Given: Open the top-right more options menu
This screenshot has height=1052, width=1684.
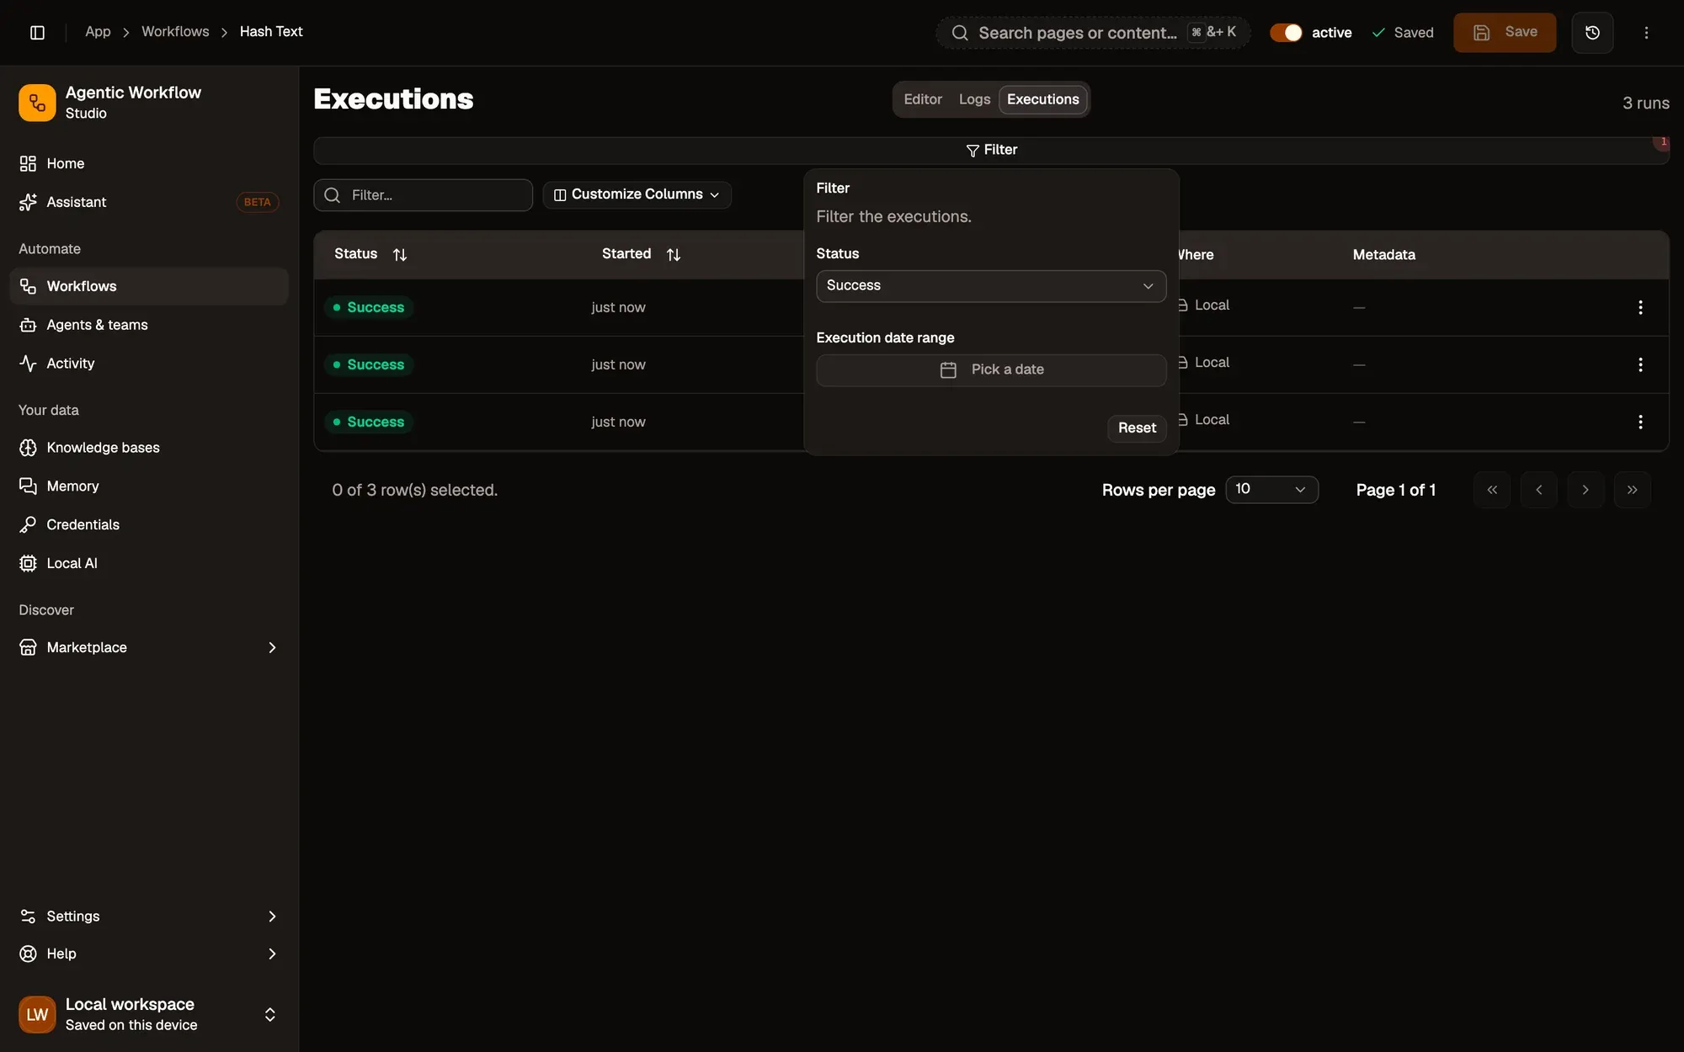Looking at the screenshot, I should 1646,32.
